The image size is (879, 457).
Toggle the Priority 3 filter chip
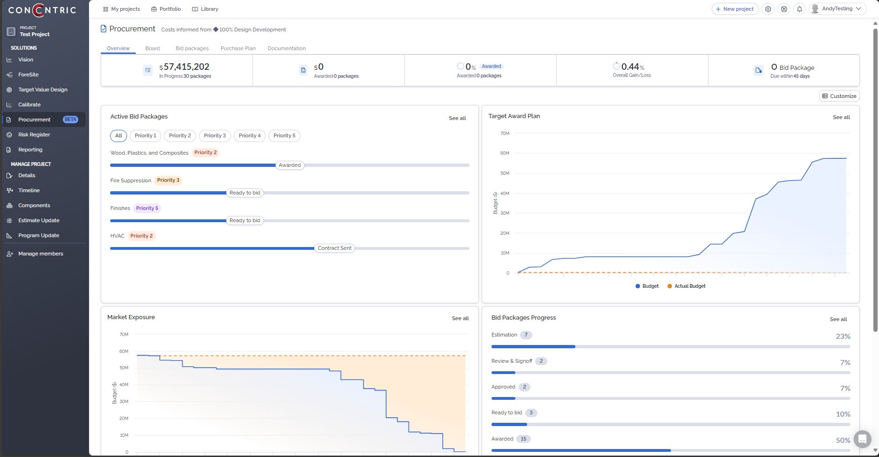click(215, 136)
